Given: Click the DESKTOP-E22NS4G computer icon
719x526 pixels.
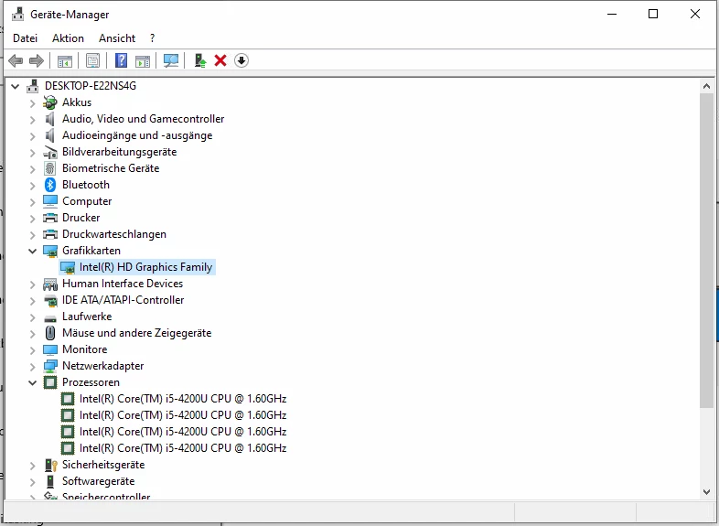Looking at the screenshot, I should click(x=33, y=86).
